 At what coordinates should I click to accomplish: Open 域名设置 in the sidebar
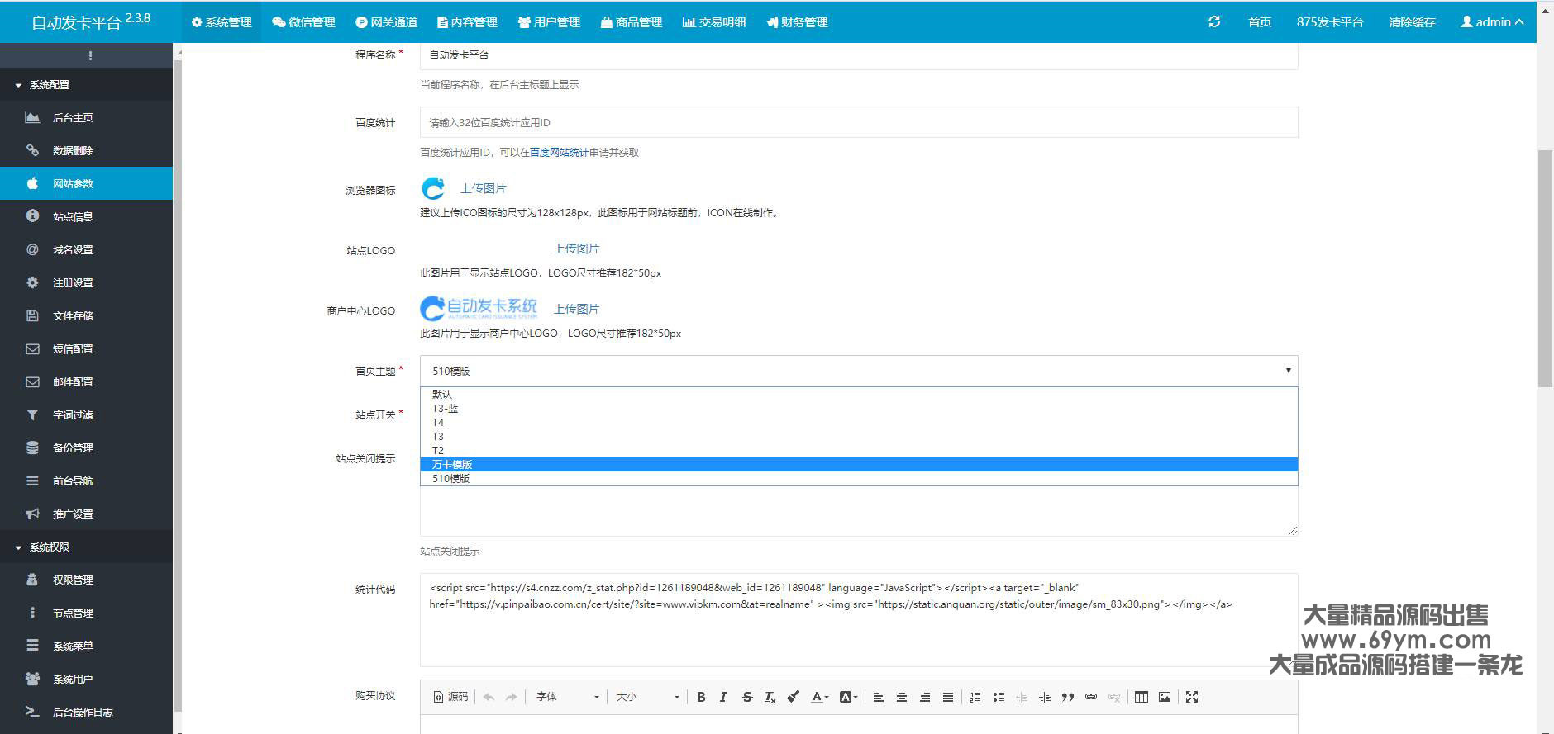point(86,249)
